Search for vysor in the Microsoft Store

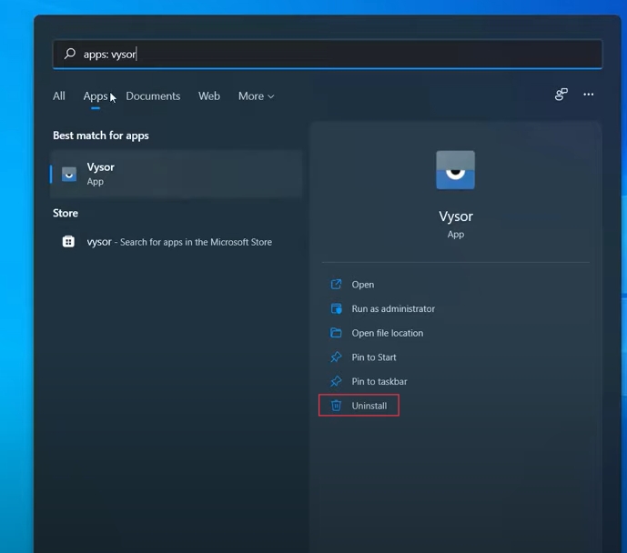[179, 242]
